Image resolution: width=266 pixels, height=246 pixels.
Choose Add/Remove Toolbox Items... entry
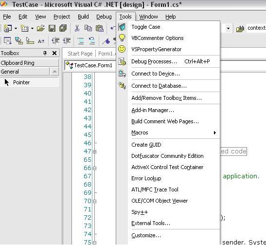[168, 98]
